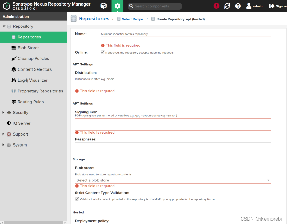Viewport: 287px width, 224px height.
Task: Open IQ Server in the sidebar
Action: click(x=34, y=123)
